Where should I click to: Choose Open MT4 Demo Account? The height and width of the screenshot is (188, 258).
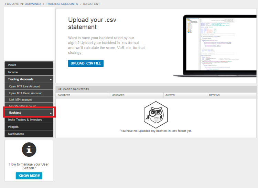25,93
